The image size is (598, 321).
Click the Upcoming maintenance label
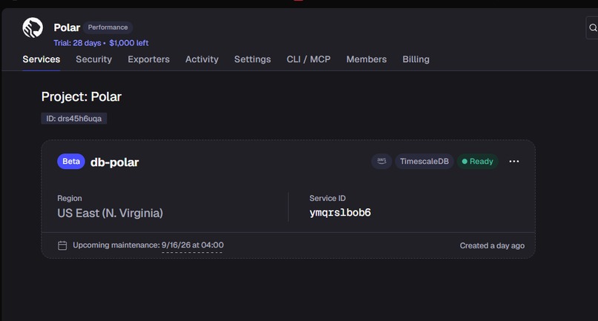[116, 245]
